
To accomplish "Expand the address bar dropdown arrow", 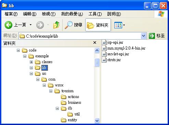I will pos(143,36).
